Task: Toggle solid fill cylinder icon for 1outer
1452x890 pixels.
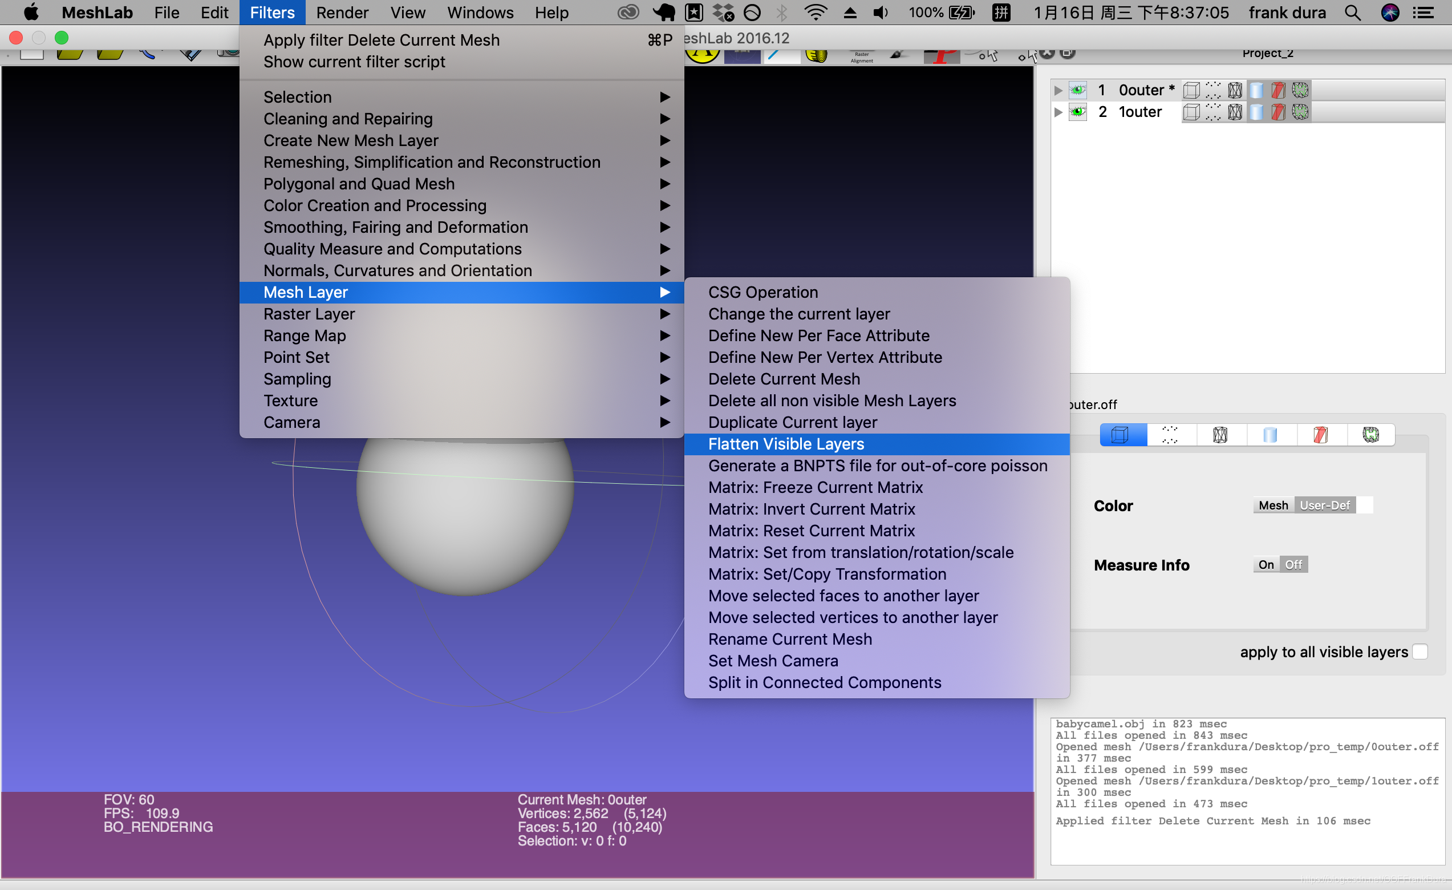Action: pos(1256,112)
